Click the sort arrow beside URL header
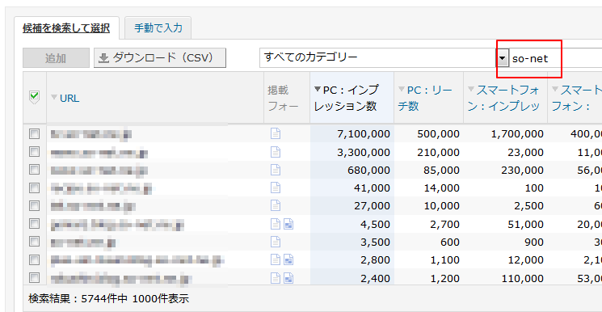 [x=54, y=97]
